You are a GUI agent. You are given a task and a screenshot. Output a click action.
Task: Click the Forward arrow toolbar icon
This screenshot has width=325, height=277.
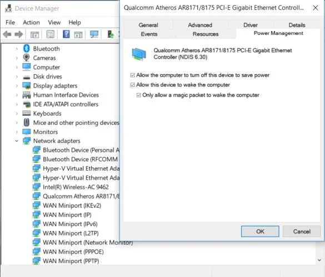click(19, 34)
